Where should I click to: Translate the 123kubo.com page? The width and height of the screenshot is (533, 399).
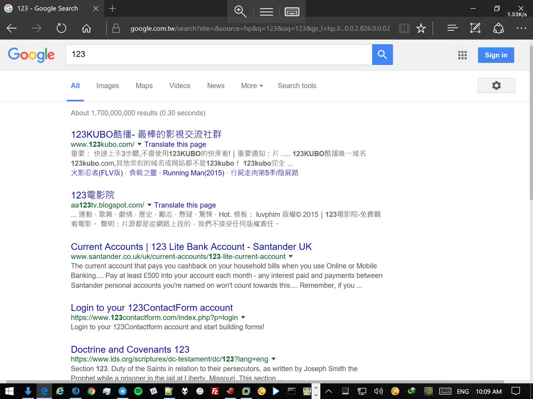pyautogui.click(x=175, y=144)
